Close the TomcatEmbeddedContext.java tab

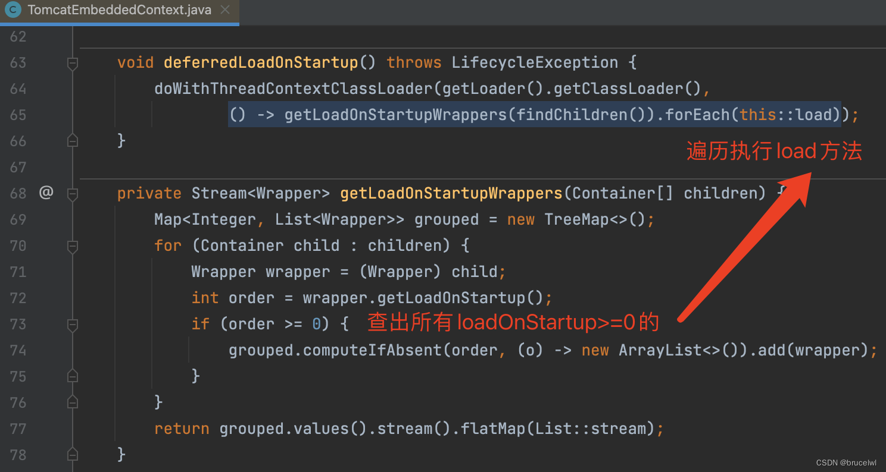(x=225, y=10)
